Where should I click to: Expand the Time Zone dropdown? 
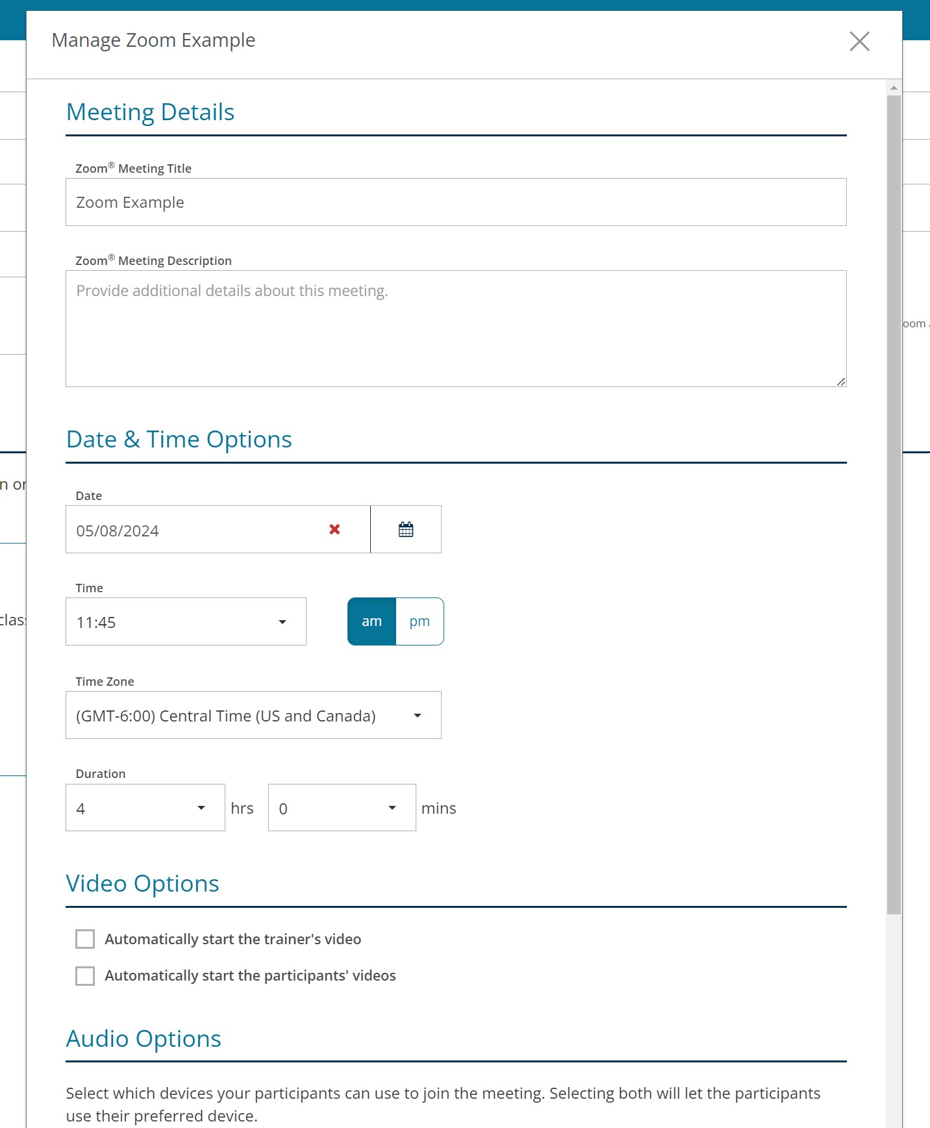click(x=253, y=715)
